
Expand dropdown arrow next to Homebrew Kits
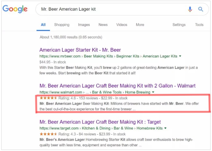[x=165, y=128]
